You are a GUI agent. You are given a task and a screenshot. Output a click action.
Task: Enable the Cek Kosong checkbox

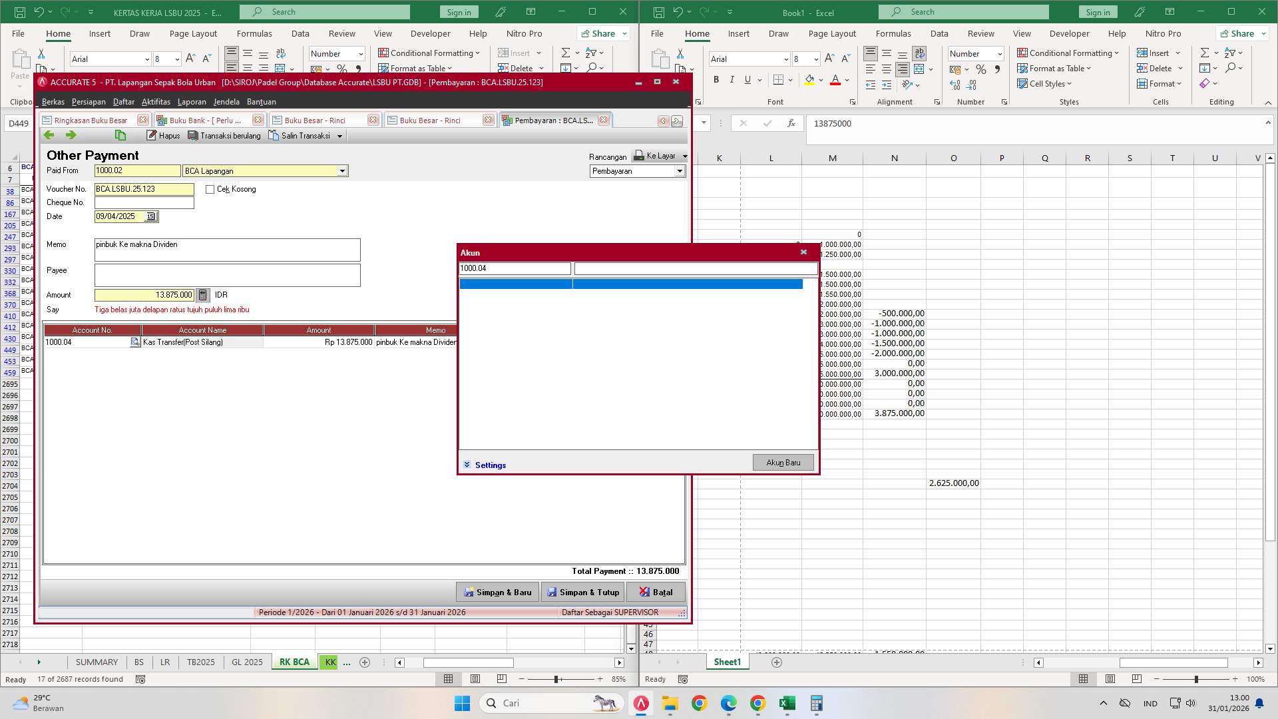coord(210,189)
